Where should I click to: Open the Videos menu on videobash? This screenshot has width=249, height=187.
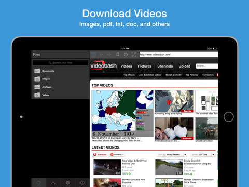click(x=126, y=66)
